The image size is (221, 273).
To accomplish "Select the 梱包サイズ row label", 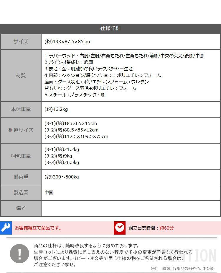I will tap(21, 130).
